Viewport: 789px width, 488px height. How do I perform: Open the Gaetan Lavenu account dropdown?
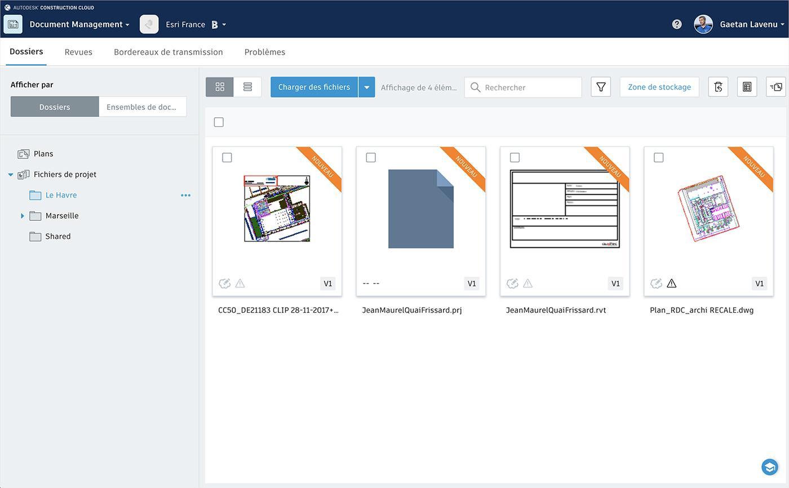(x=782, y=25)
